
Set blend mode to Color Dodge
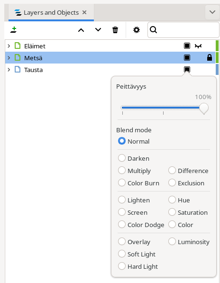coord(141,225)
